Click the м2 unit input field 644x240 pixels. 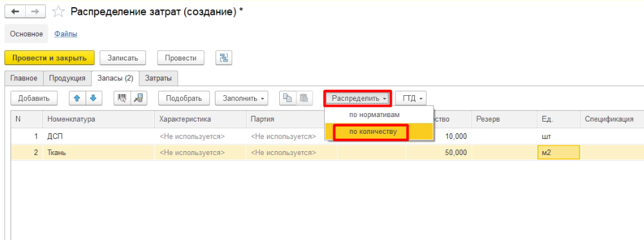558,152
